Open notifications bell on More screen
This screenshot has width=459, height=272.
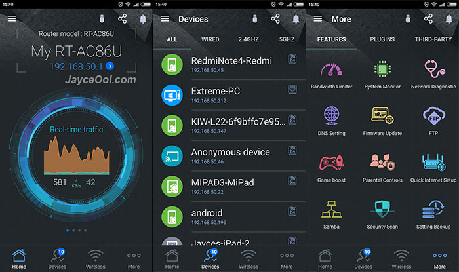click(x=449, y=19)
